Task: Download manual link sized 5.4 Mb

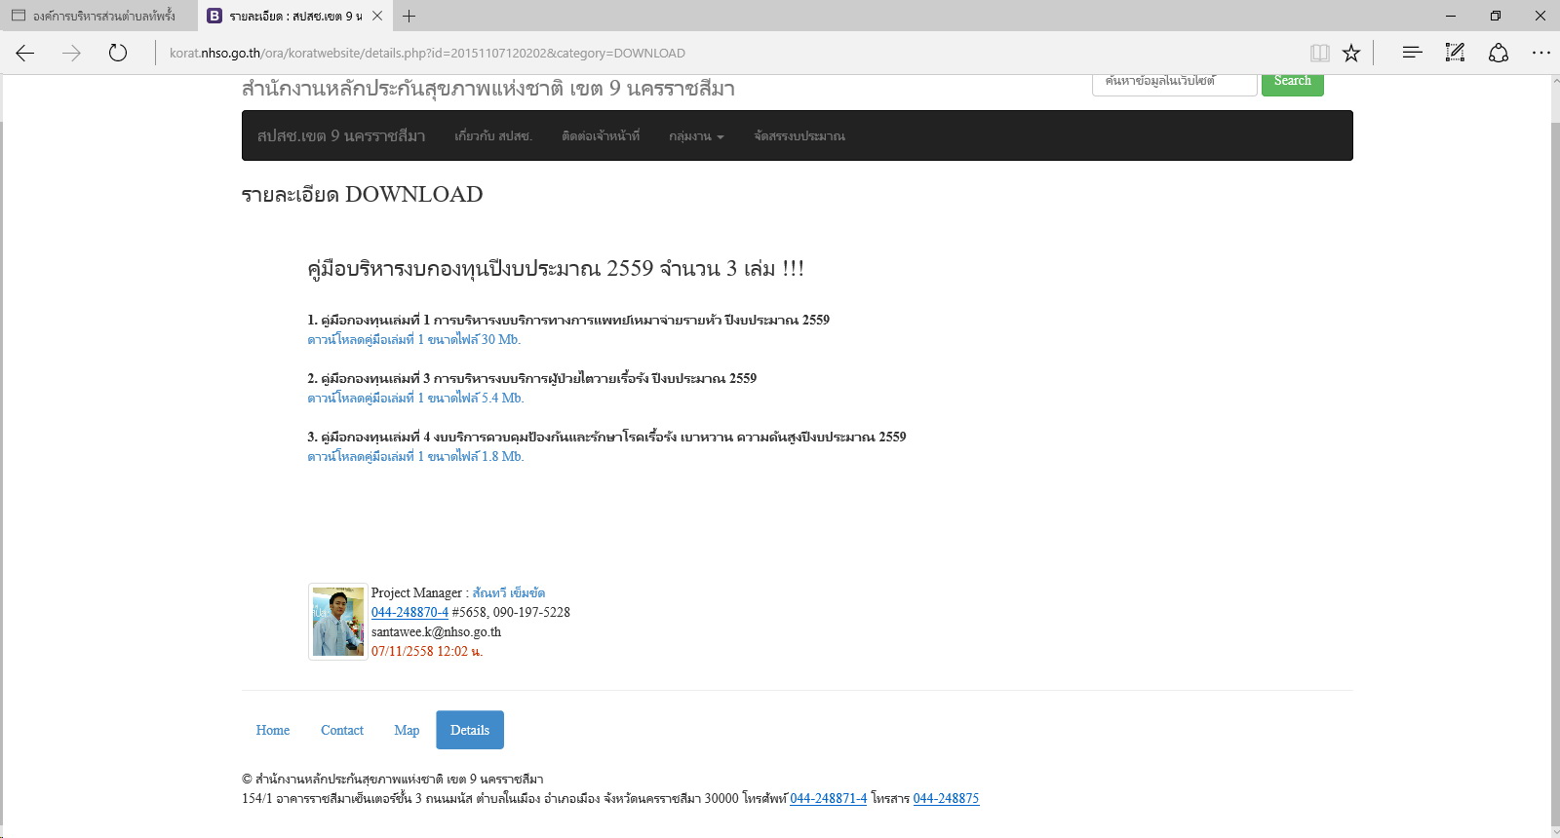Action: 415,398
